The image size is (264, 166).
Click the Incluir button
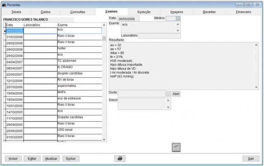tap(13, 159)
